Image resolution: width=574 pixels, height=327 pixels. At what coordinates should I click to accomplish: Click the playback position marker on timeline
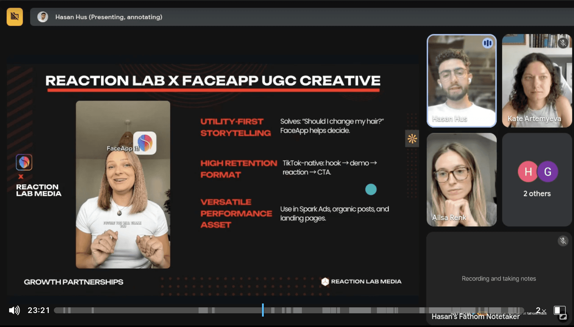[263, 310]
